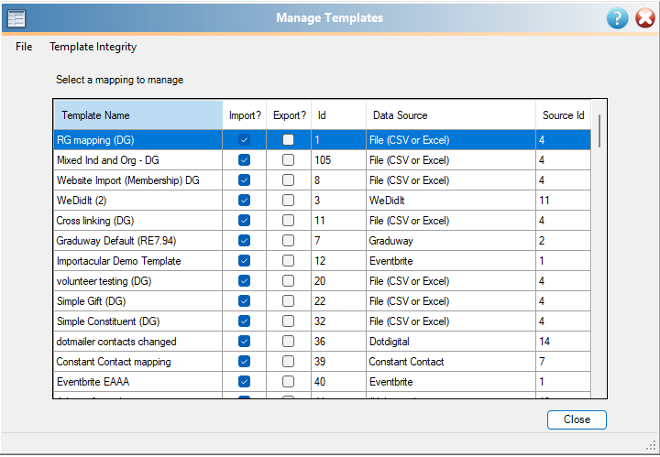Check Export for Constant Contact mapping
660x457 pixels.
(289, 362)
